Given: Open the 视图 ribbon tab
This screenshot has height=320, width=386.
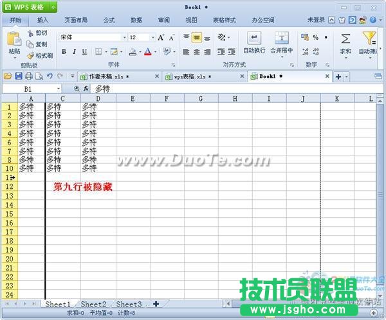Looking at the screenshot, I should coord(191,20).
